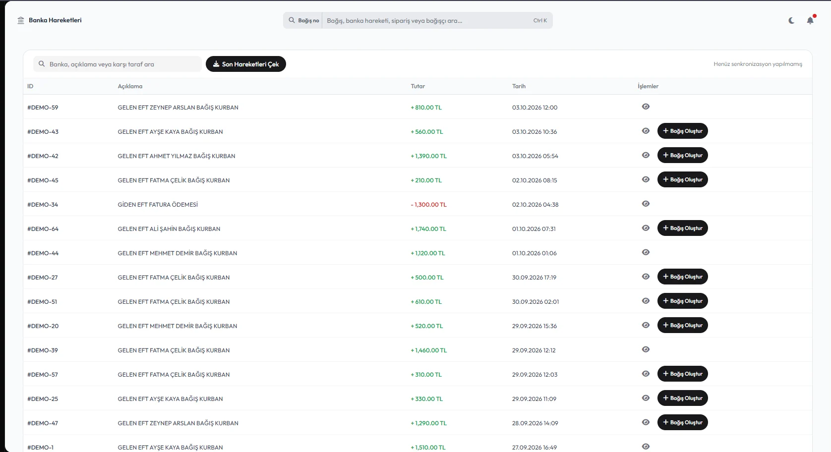Create donation for #DEMO-45 Fatma Çelik
The image size is (831, 452).
point(683,179)
